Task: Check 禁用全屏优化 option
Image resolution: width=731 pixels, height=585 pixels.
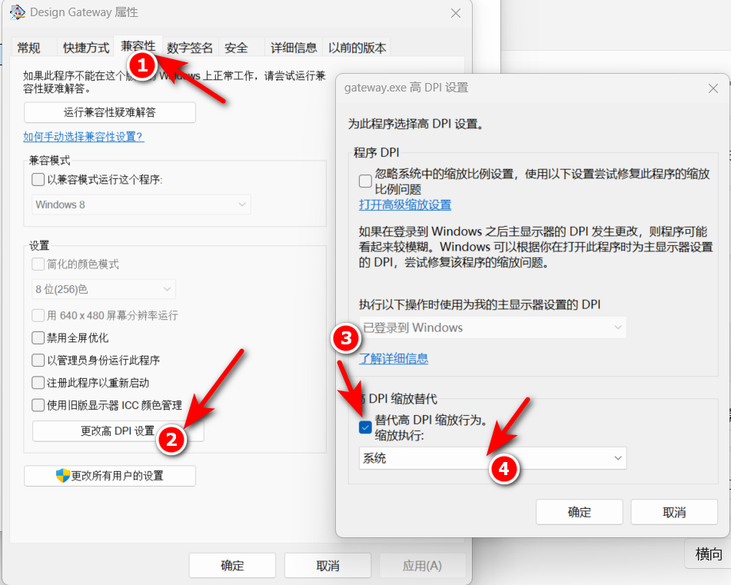Action: click(x=38, y=337)
